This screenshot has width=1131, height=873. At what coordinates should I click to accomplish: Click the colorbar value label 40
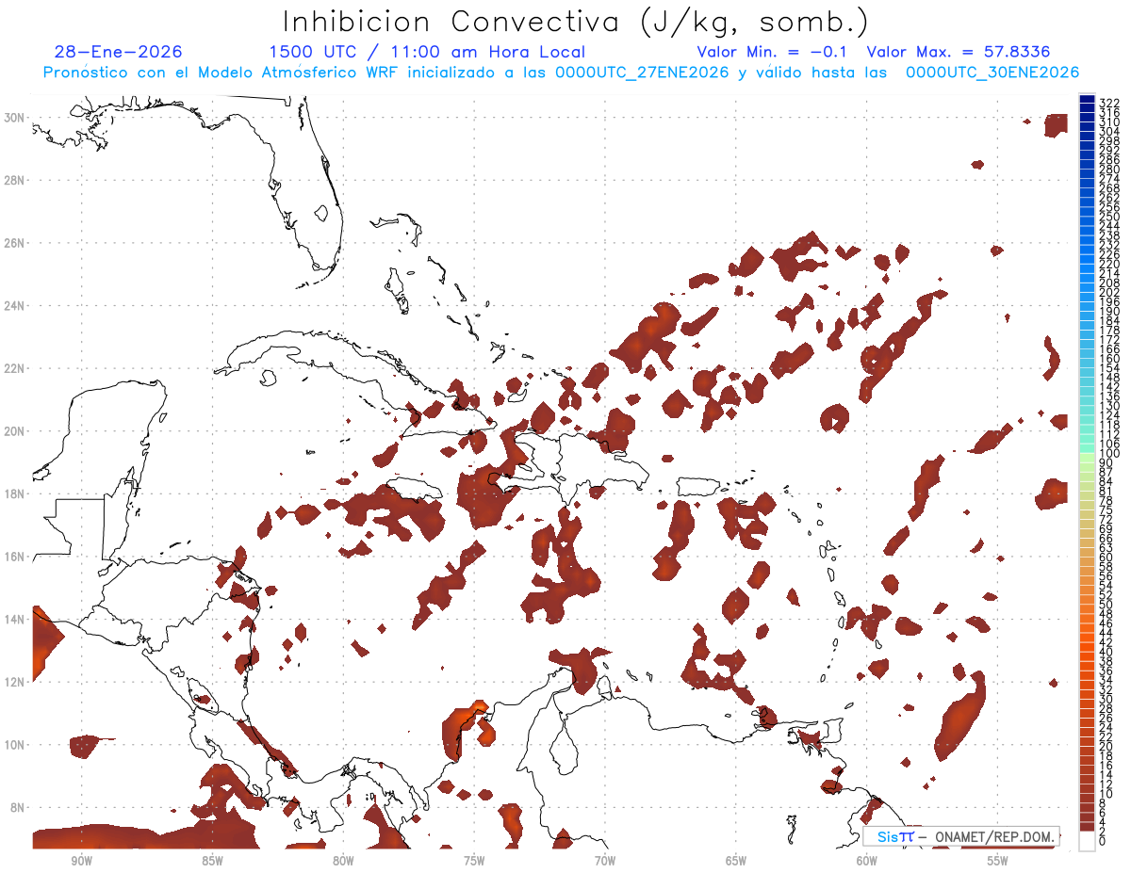(x=1106, y=652)
